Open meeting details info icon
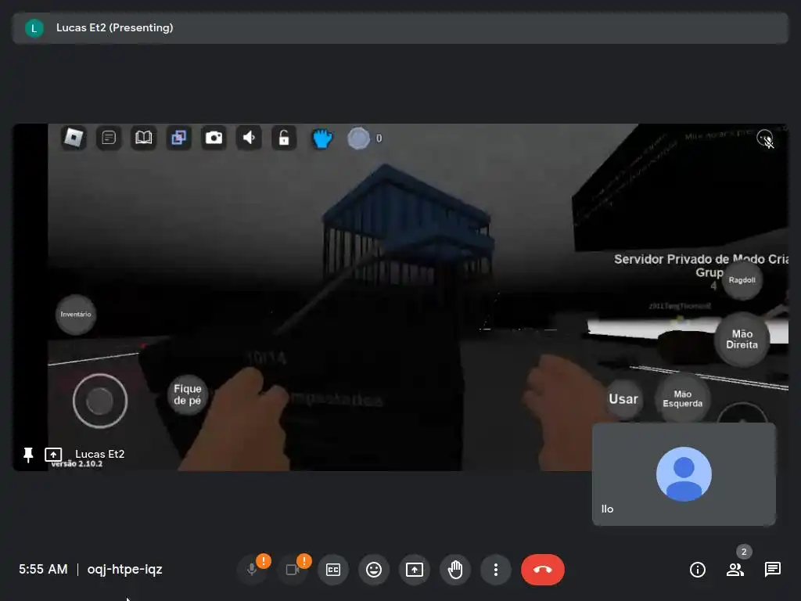 [698, 570]
